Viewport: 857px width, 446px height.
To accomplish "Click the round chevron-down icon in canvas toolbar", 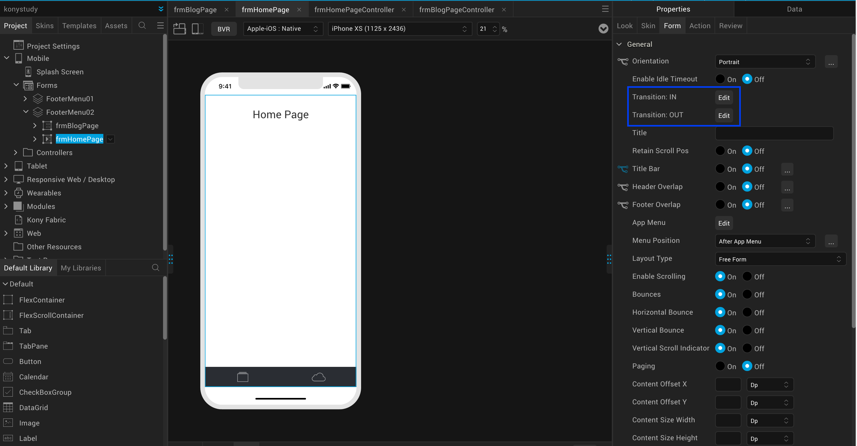I will point(603,29).
